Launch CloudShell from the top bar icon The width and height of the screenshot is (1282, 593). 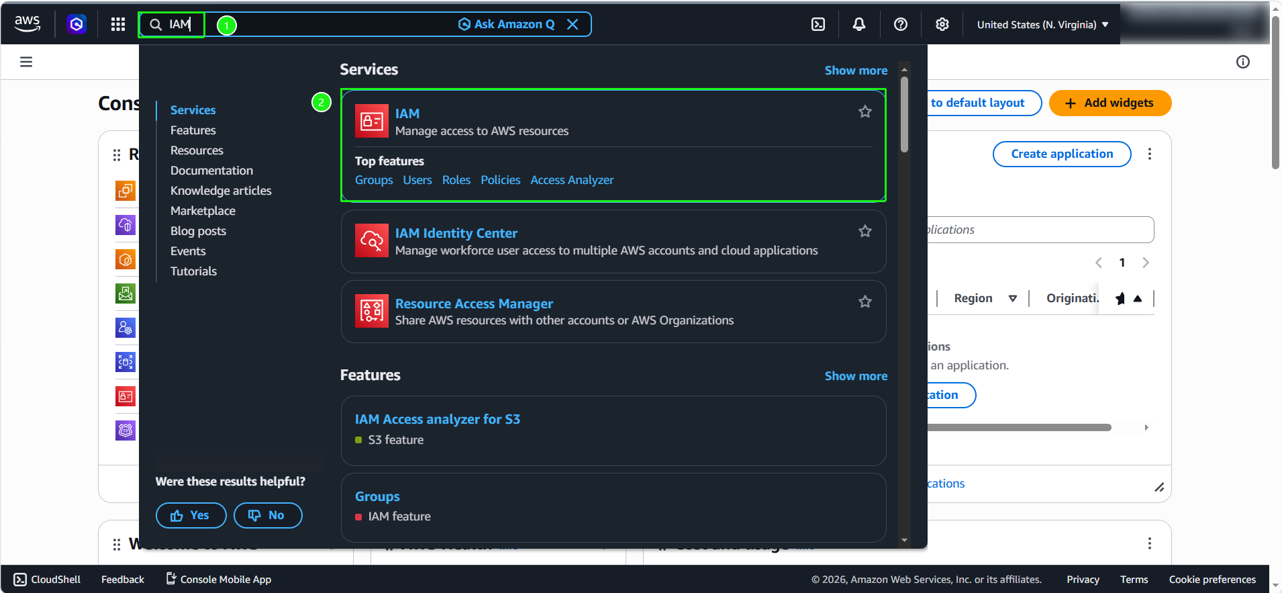(818, 24)
